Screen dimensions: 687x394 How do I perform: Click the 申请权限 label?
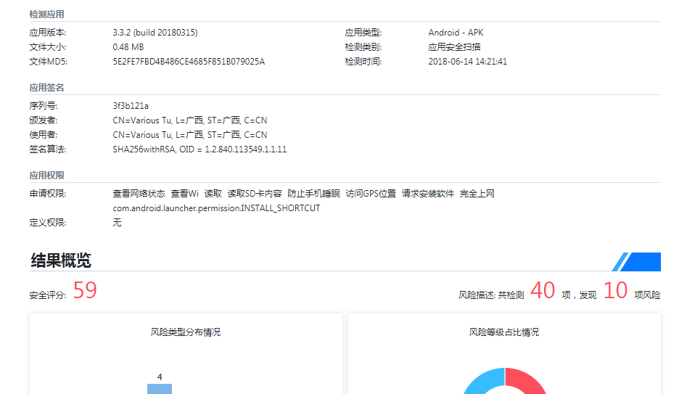(48, 193)
